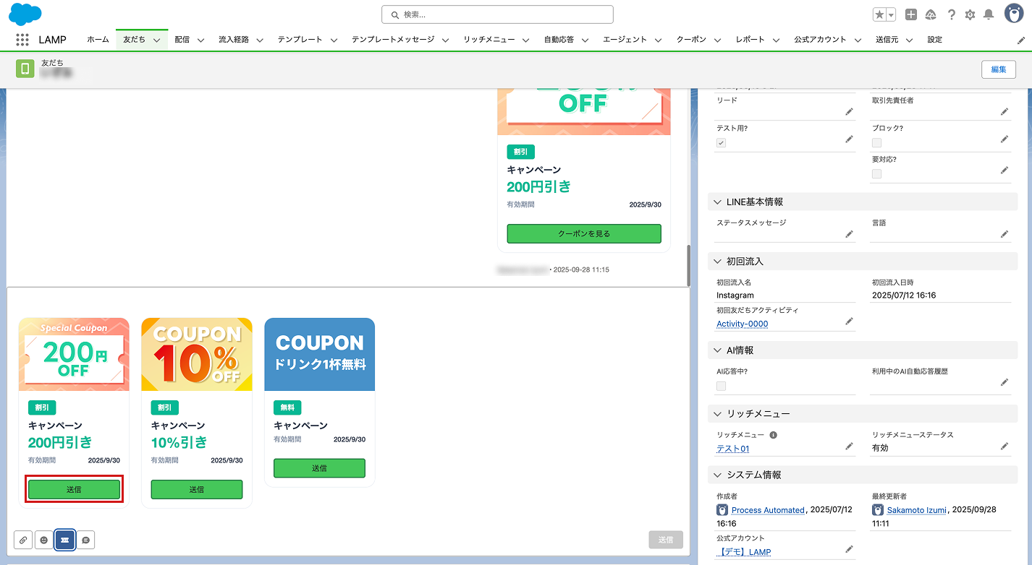This screenshot has height=565, width=1032.
Task: Click the speech bubble template icon
Action: 85,540
